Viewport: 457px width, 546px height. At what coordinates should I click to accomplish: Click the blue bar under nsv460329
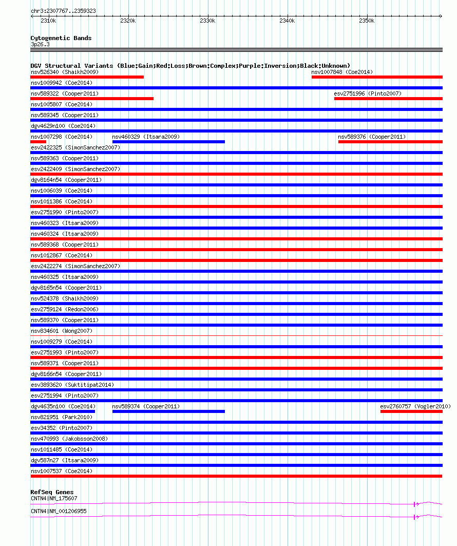pyautogui.click(x=168, y=142)
